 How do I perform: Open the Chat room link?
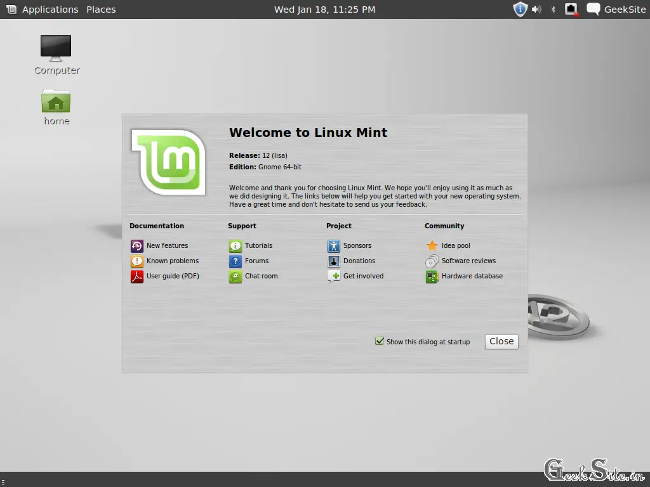pos(261,276)
